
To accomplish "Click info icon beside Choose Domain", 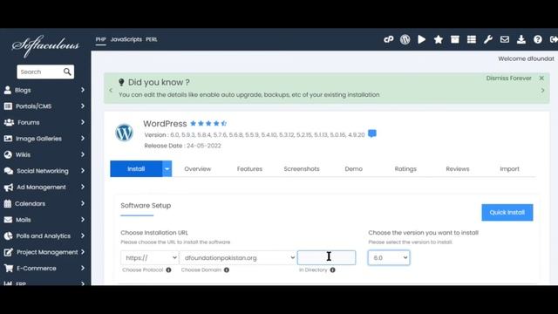I will click(227, 270).
